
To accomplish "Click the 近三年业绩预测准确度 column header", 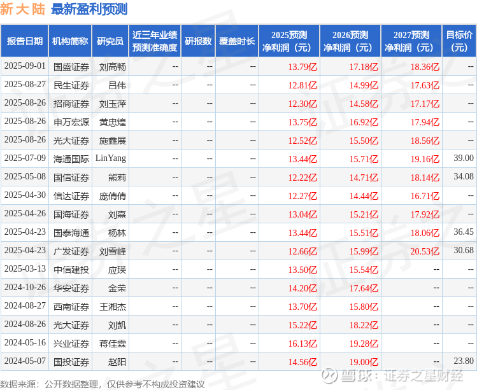I will (x=155, y=41).
